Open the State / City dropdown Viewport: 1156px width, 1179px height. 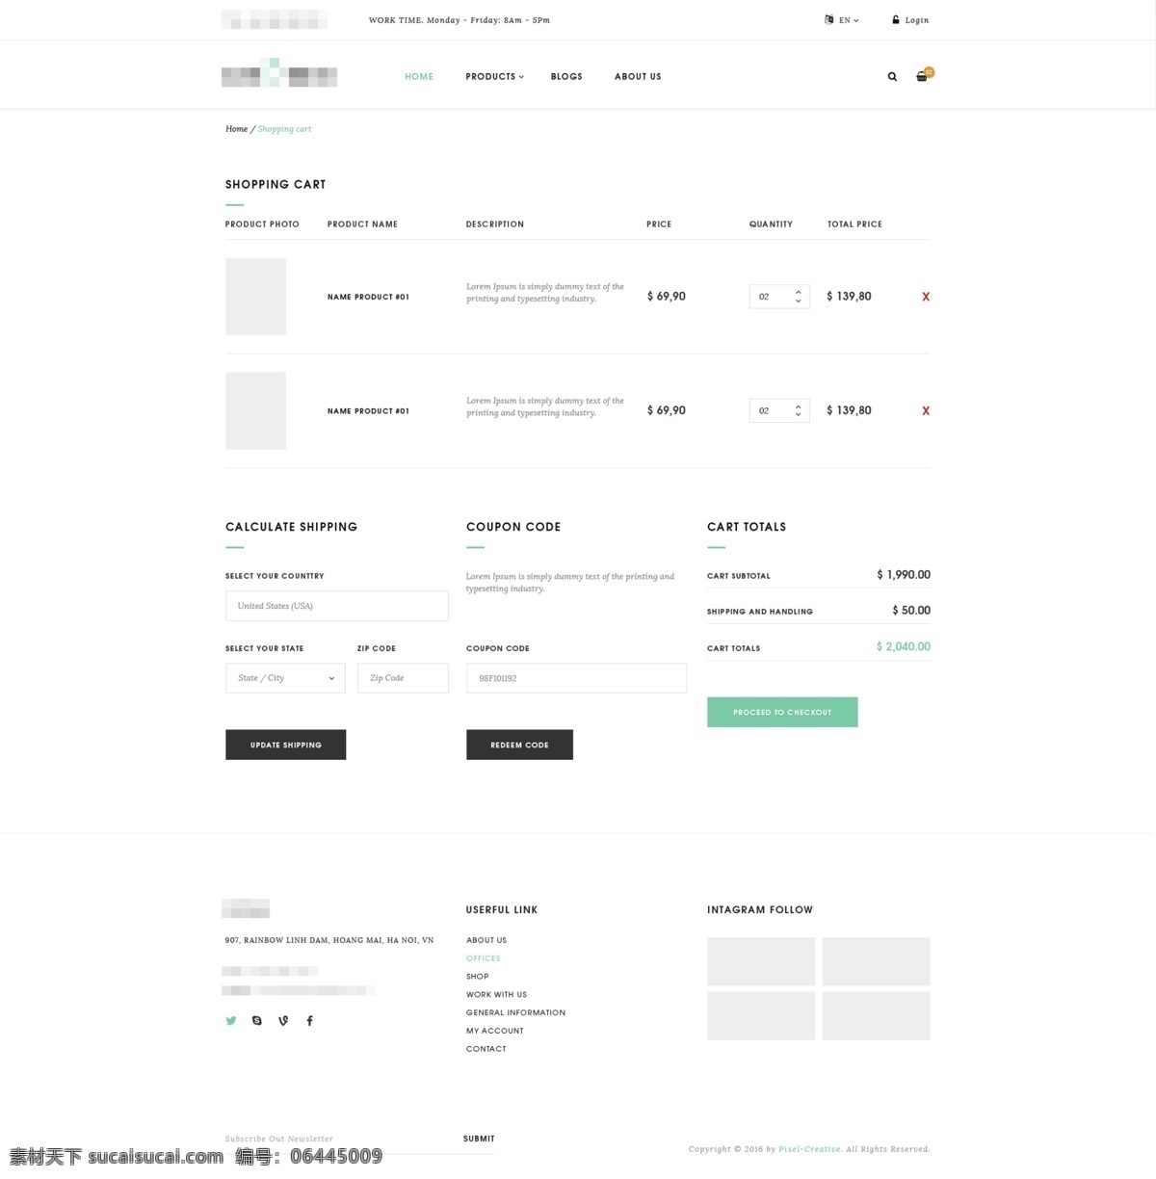point(285,678)
